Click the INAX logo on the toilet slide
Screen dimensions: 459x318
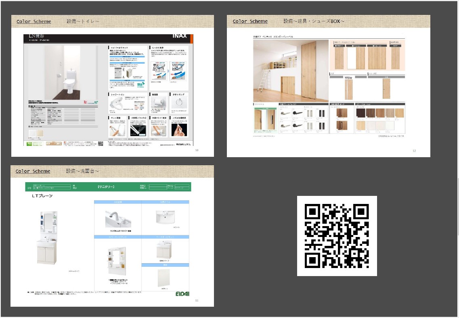click(x=180, y=36)
